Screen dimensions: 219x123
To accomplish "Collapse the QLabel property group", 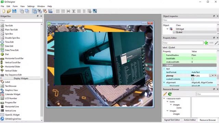I will 164,65.
